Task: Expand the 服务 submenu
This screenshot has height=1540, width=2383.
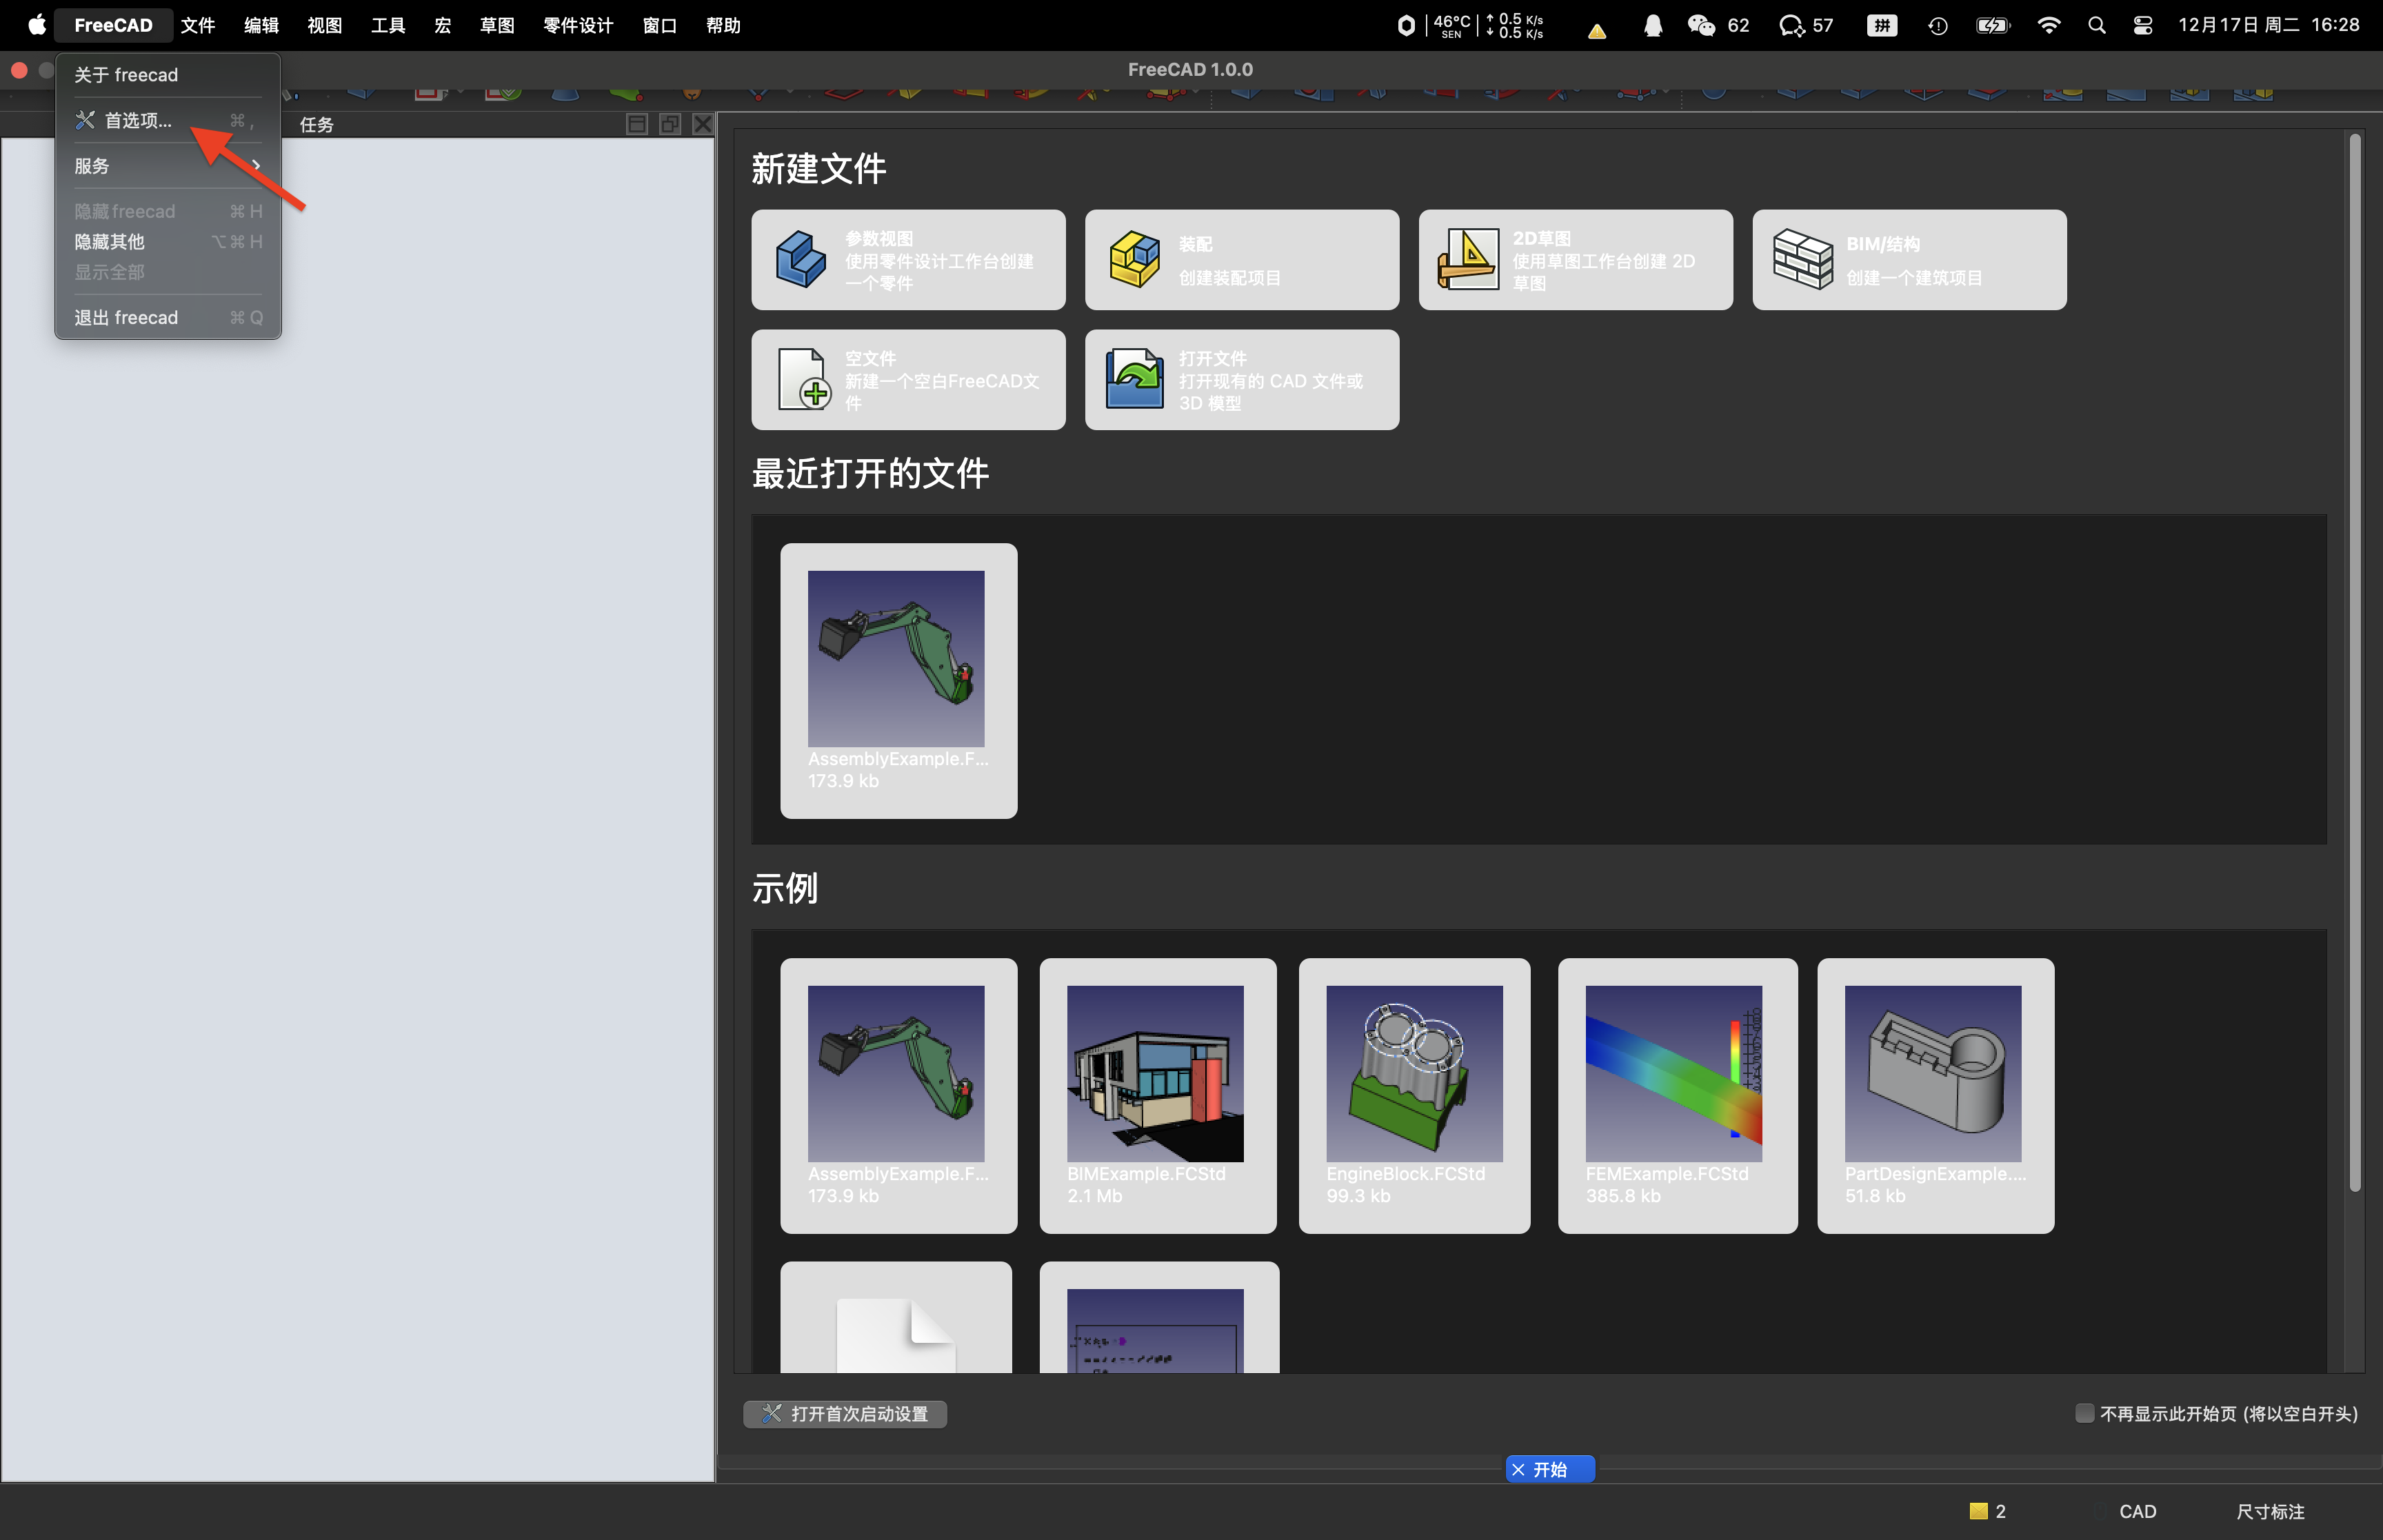Action: point(168,166)
